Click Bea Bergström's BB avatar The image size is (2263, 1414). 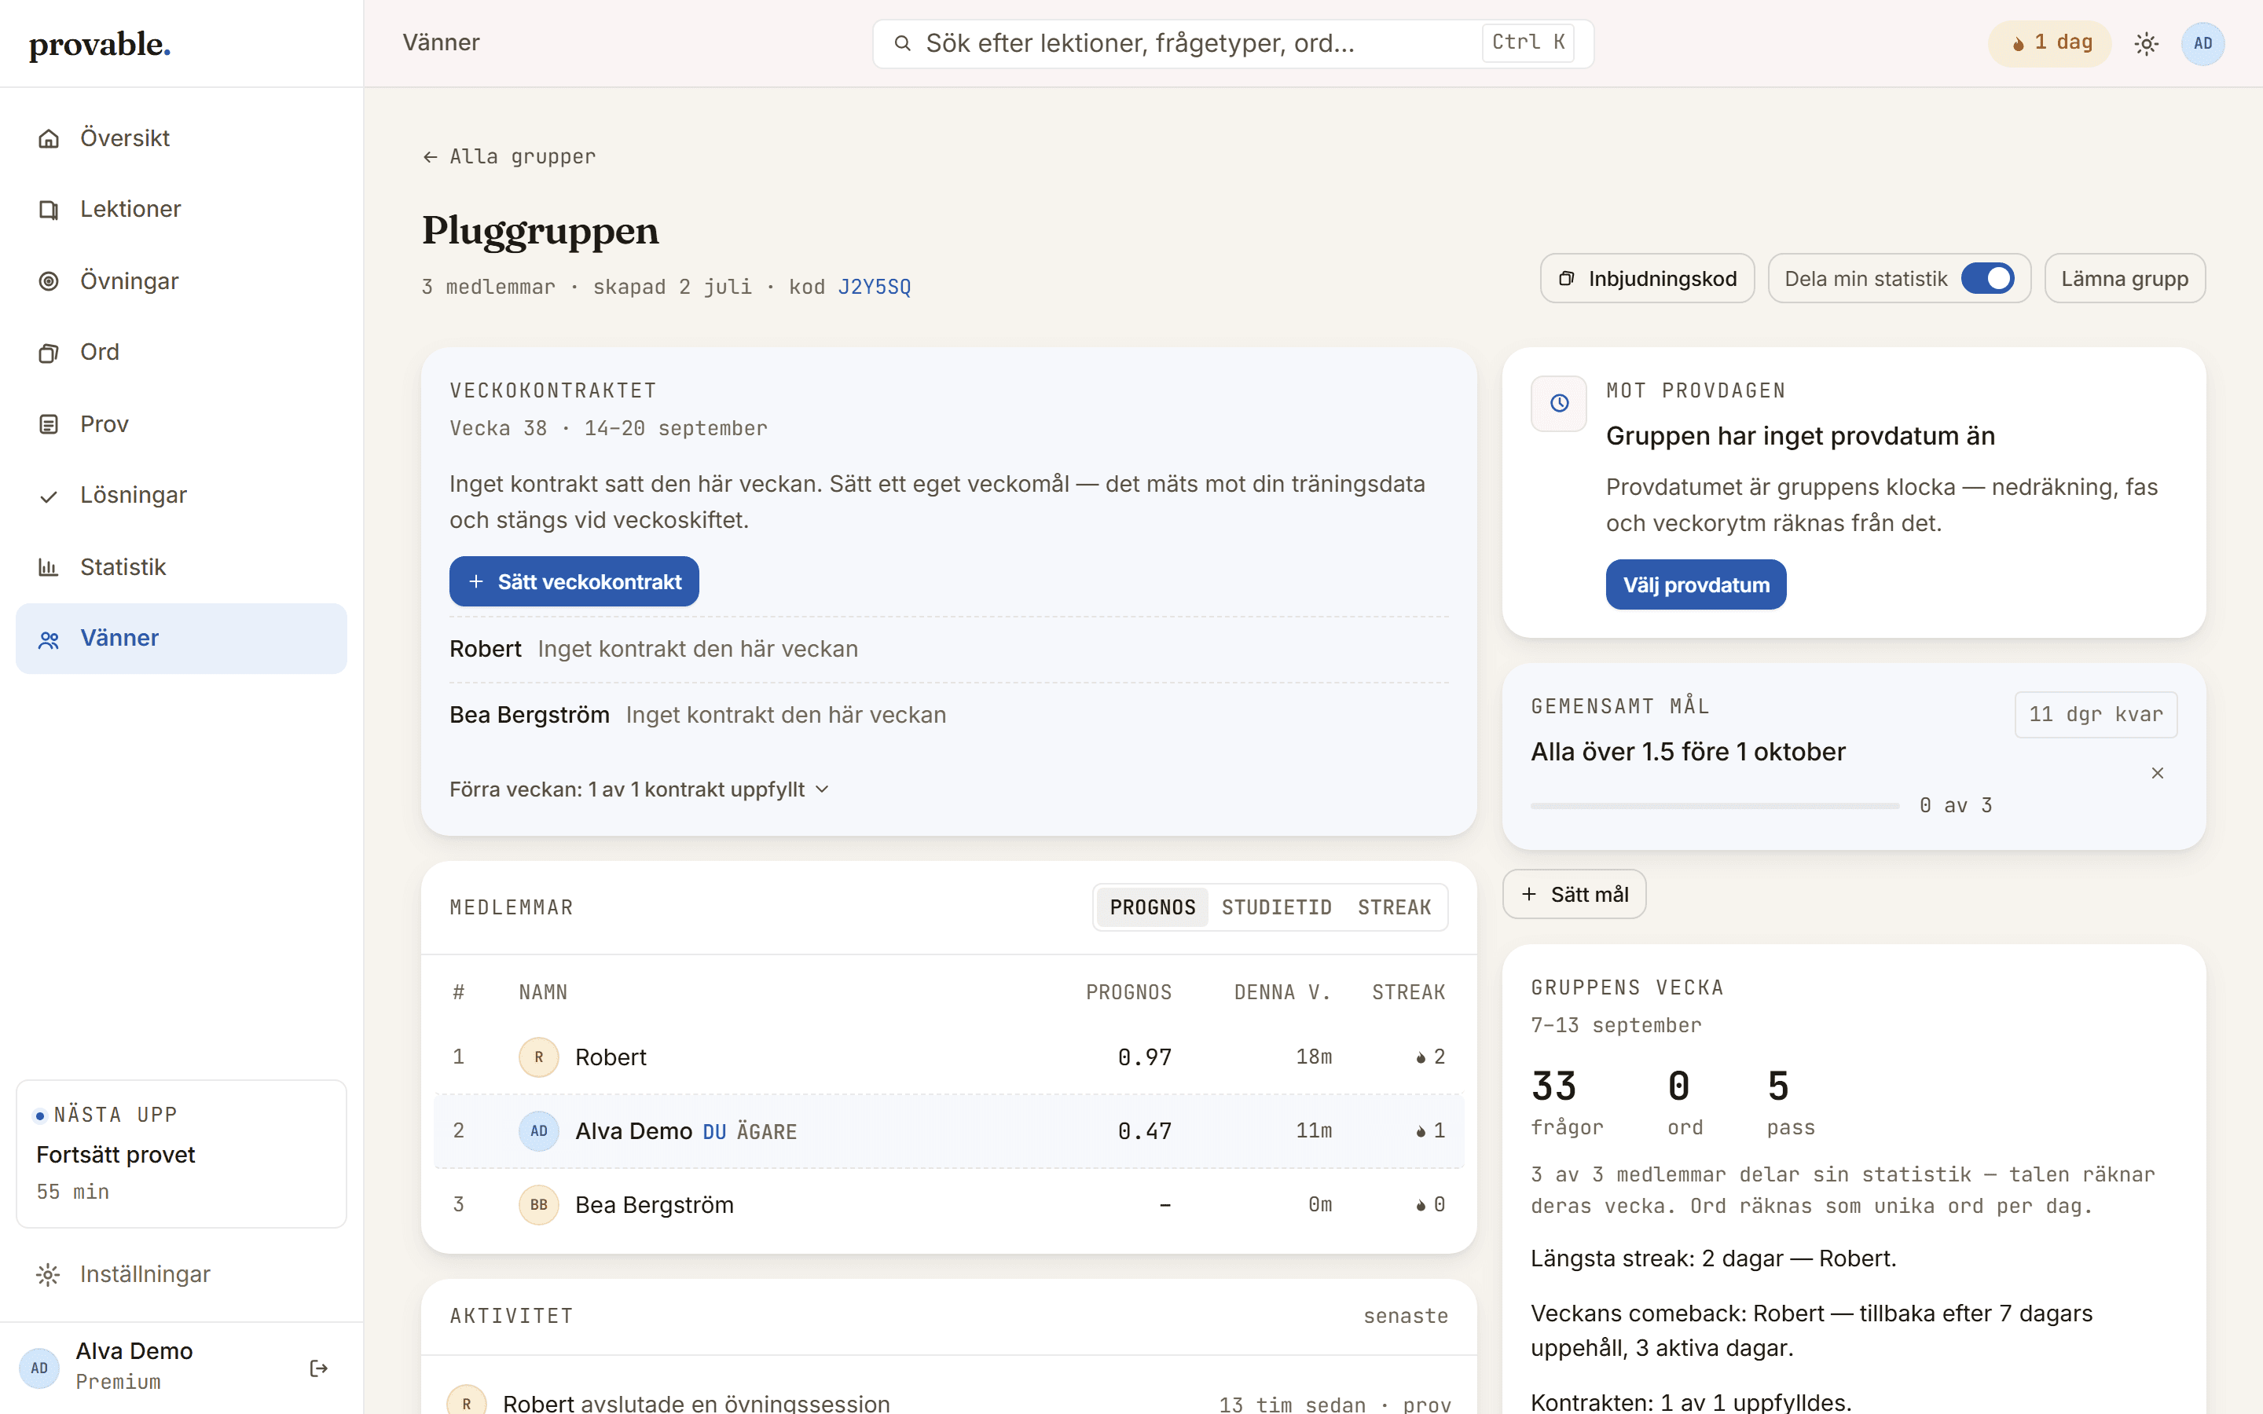538,1204
